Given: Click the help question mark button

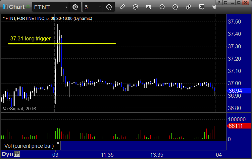Looking at the screenshot, I should [x=219, y=2].
